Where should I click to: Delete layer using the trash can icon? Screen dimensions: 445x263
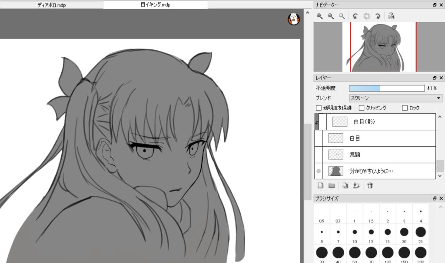(x=370, y=186)
